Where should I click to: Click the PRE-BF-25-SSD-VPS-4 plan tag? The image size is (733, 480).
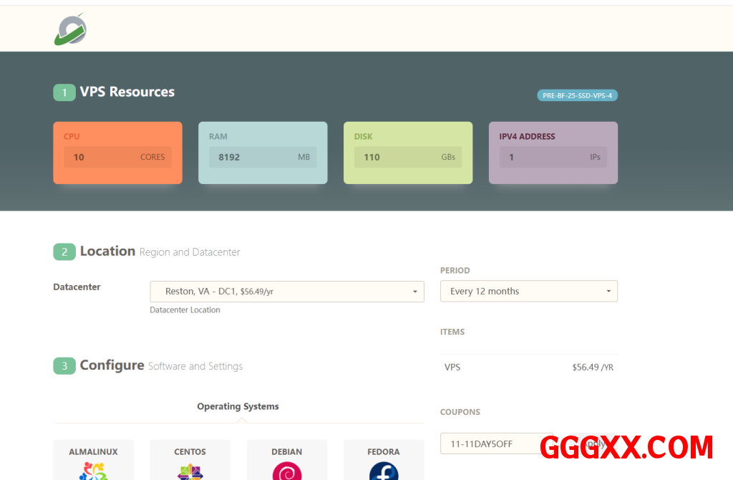(577, 95)
